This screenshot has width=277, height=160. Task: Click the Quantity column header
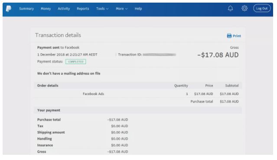[x=181, y=85]
